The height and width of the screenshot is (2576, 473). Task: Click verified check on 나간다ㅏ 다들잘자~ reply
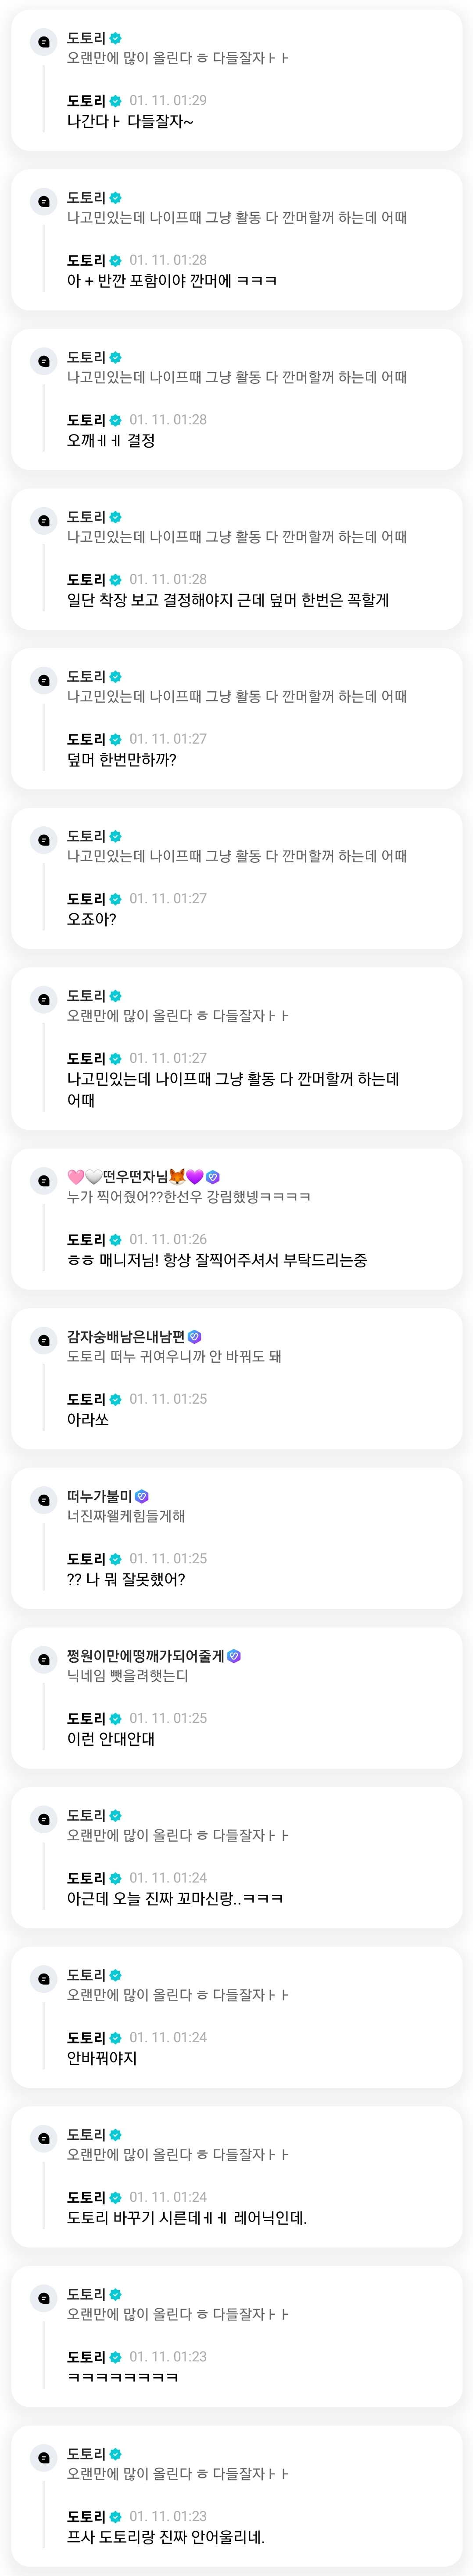(x=116, y=101)
